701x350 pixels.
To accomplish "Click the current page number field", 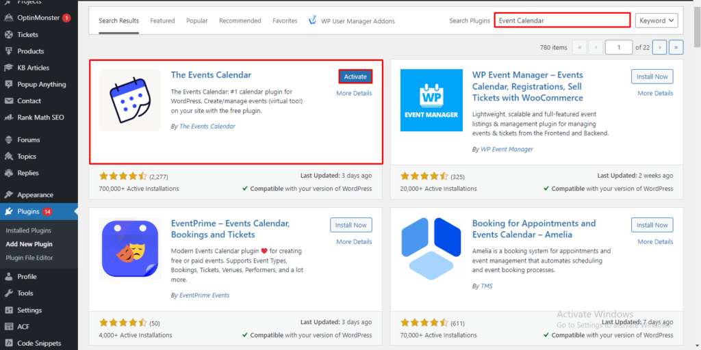I will 619,47.
